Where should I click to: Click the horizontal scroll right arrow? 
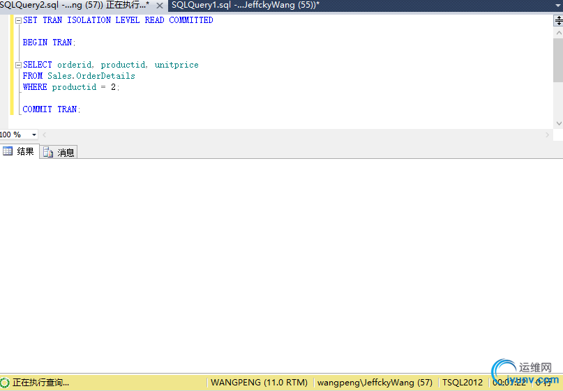(x=547, y=135)
